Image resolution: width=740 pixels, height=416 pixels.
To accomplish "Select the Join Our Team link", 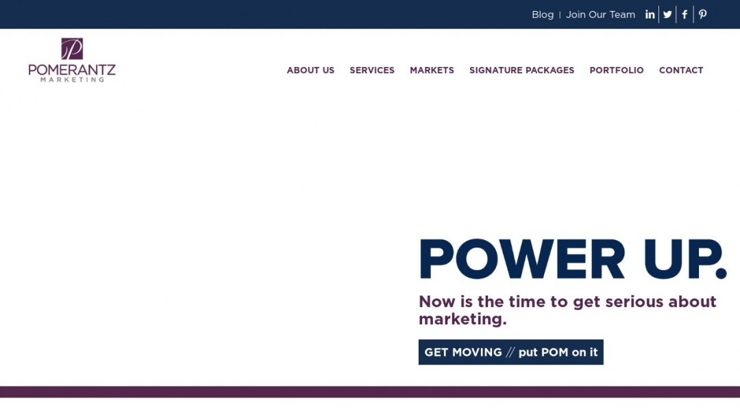I will point(601,14).
